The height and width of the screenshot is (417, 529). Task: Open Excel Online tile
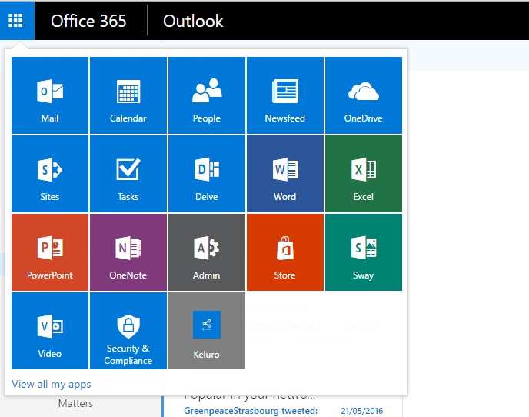point(364,174)
